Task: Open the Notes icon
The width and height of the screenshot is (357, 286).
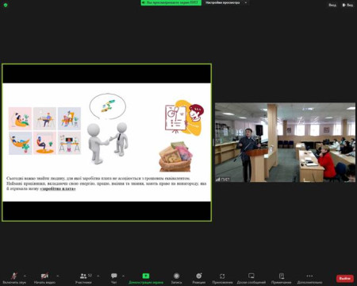Action: tap(282, 276)
